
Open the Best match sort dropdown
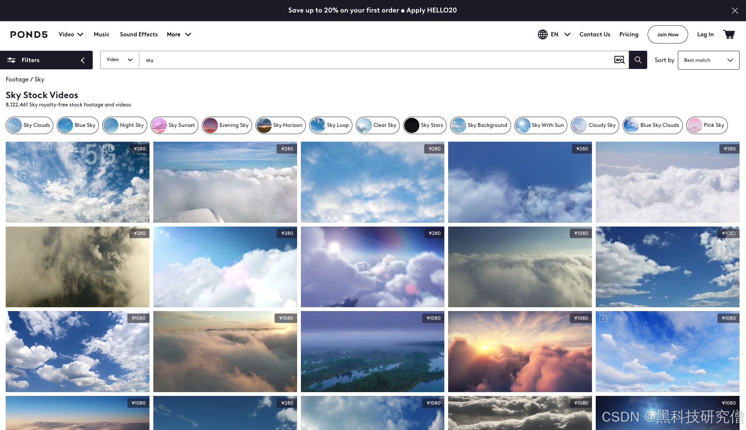click(708, 60)
